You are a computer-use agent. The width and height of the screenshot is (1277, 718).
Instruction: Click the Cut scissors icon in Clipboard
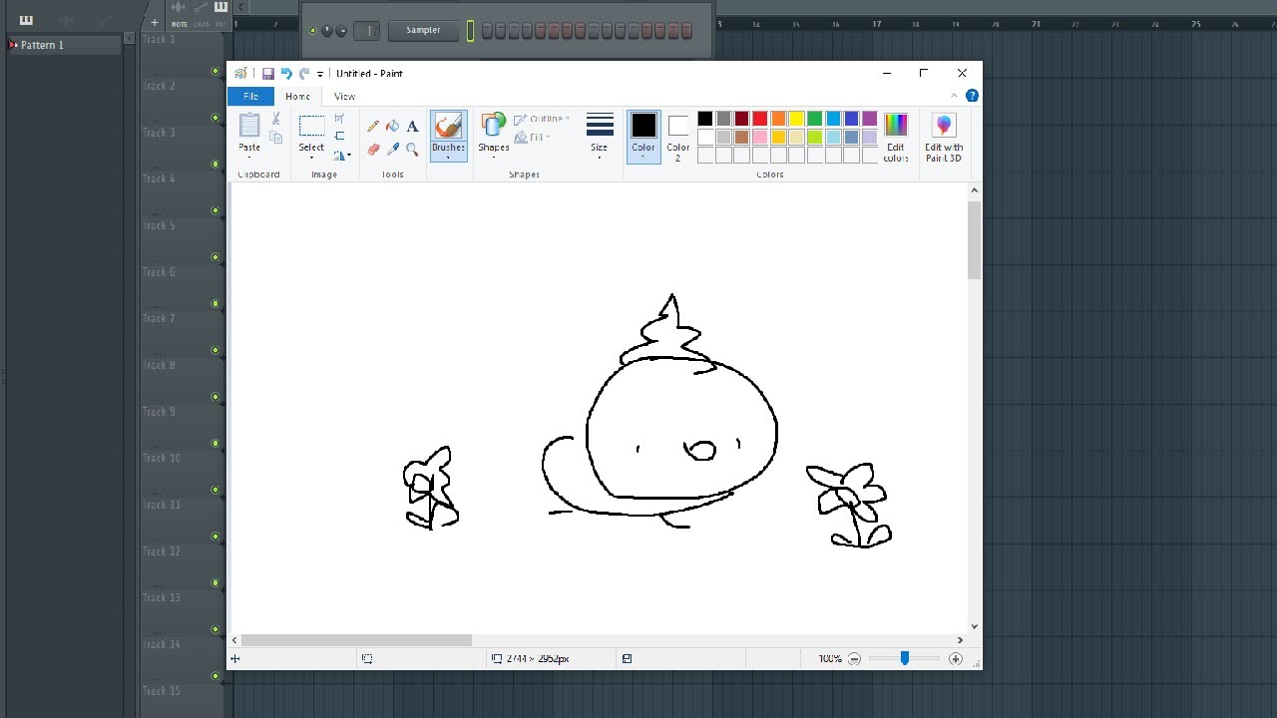276,119
